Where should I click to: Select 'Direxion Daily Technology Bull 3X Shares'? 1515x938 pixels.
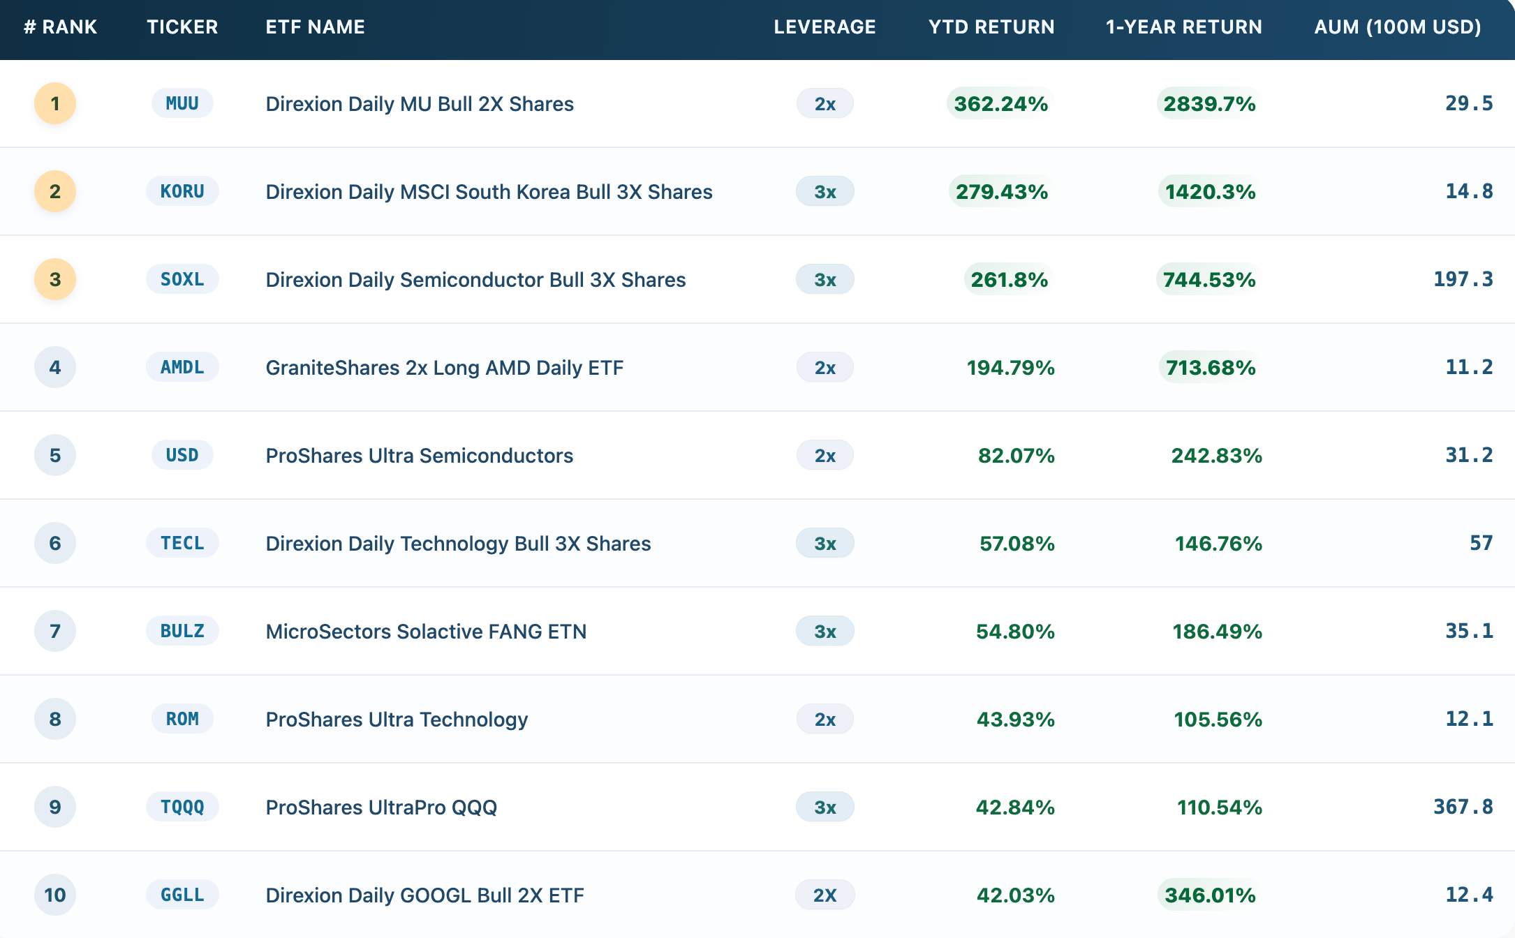[x=458, y=544]
